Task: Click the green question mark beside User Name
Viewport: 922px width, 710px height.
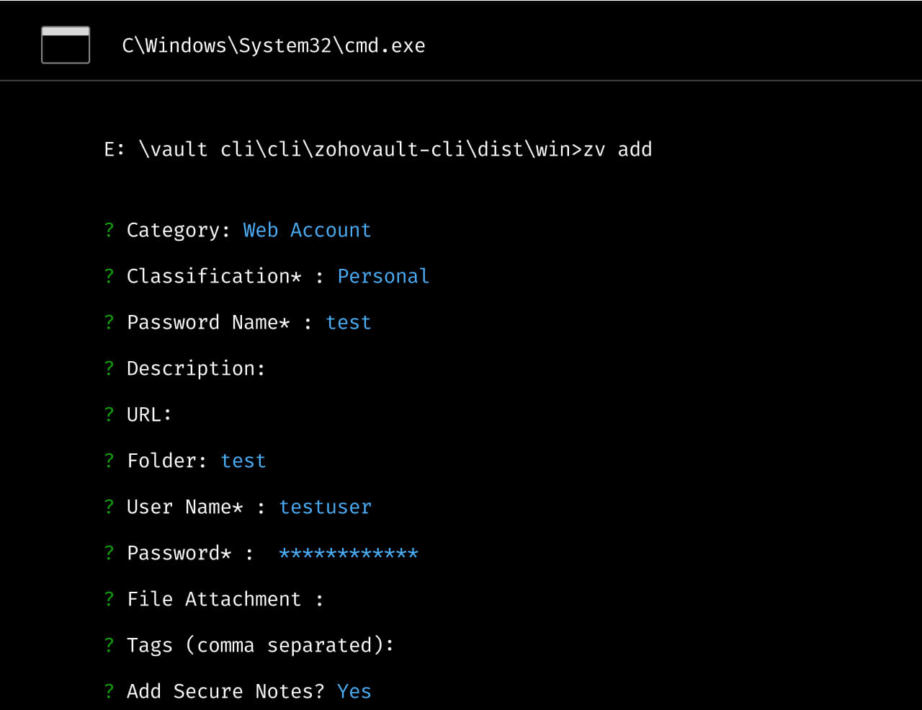Action: point(109,507)
